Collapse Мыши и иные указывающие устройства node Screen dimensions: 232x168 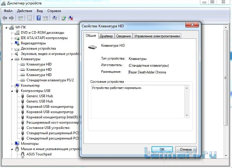12,149
